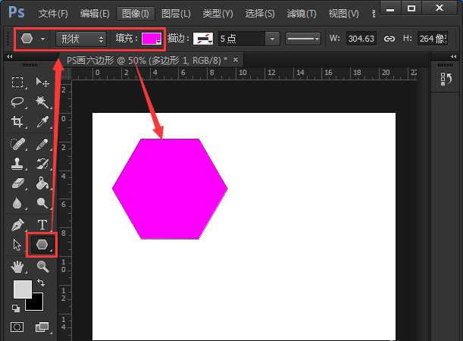
Task: Toggle link between width and height
Action: (x=389, y=39)
